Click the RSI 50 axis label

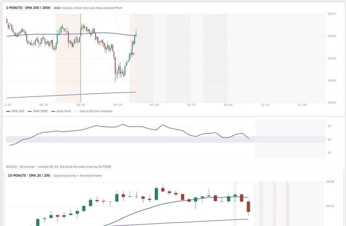[329, 139]
